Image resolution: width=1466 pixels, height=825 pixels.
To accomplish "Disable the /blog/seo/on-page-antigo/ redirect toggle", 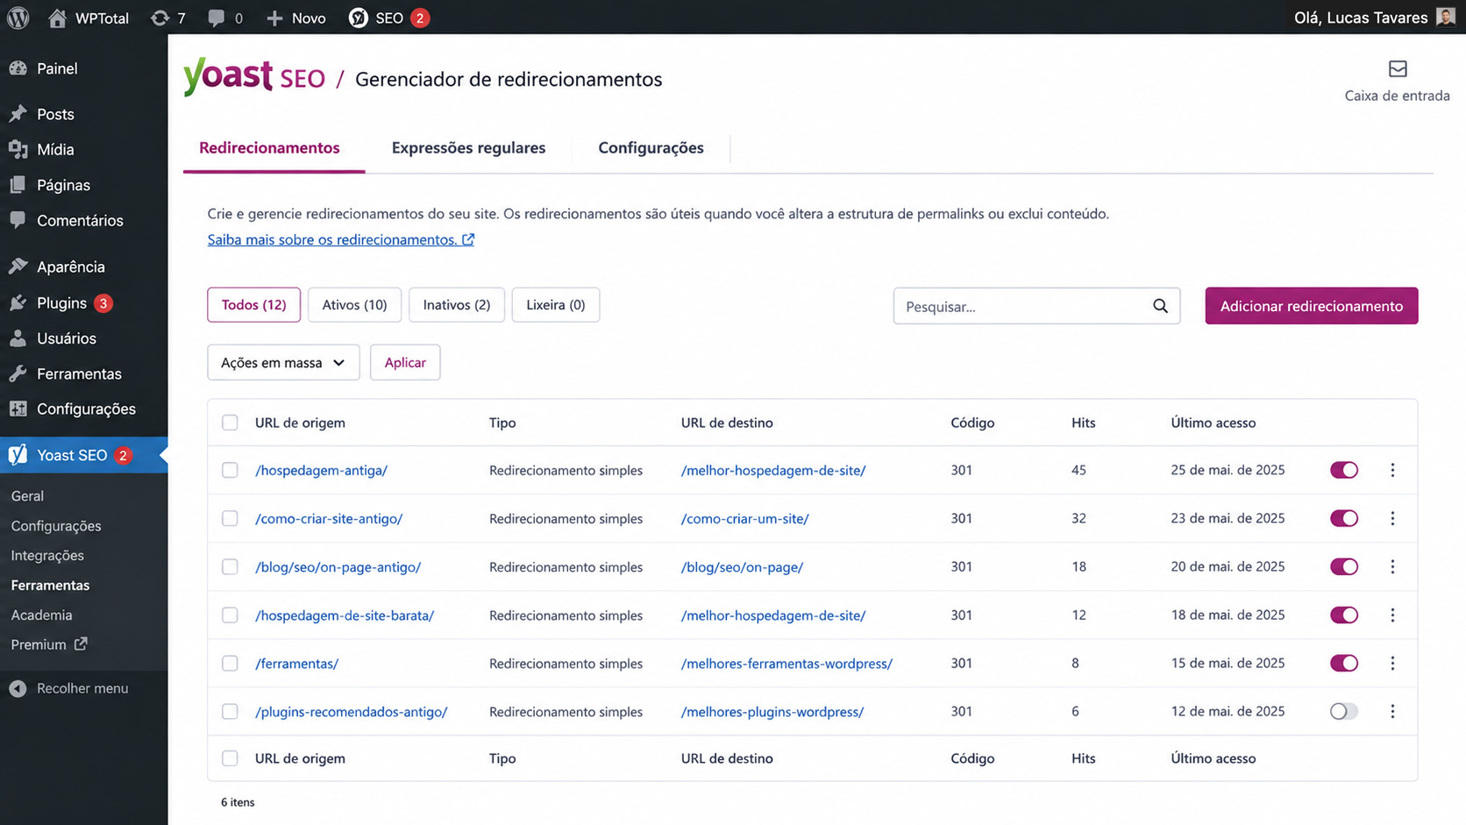I will click(x=1344, y=566).
